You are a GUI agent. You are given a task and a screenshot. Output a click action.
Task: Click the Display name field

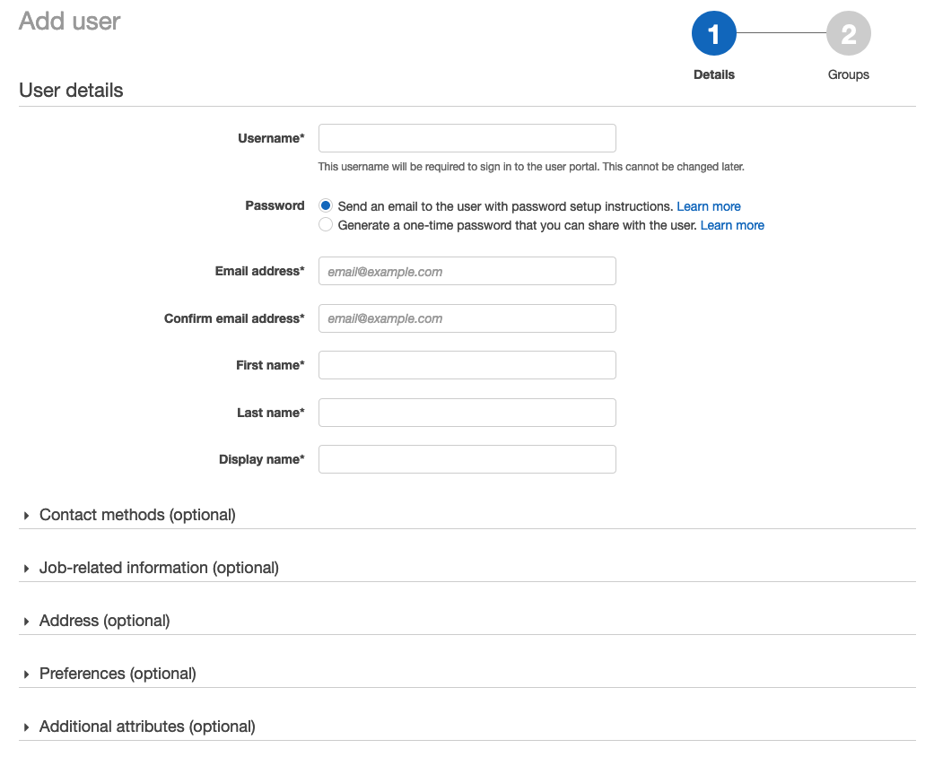pos(467,459)
